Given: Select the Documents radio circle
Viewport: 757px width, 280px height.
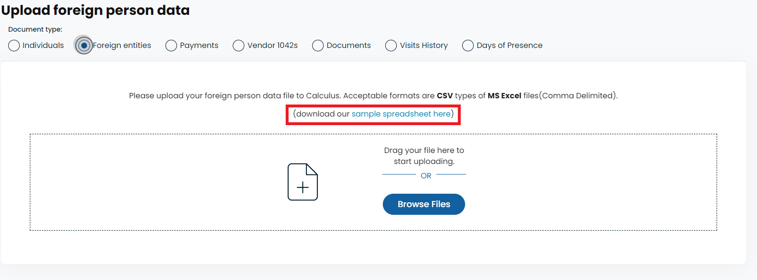Looking at the screenshot, I should pyautogui.click(x=318, y=46).
